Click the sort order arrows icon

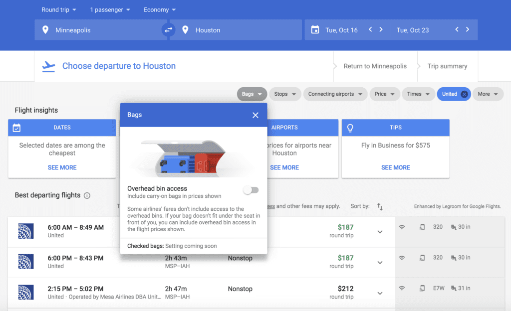(x=380, y=206)
